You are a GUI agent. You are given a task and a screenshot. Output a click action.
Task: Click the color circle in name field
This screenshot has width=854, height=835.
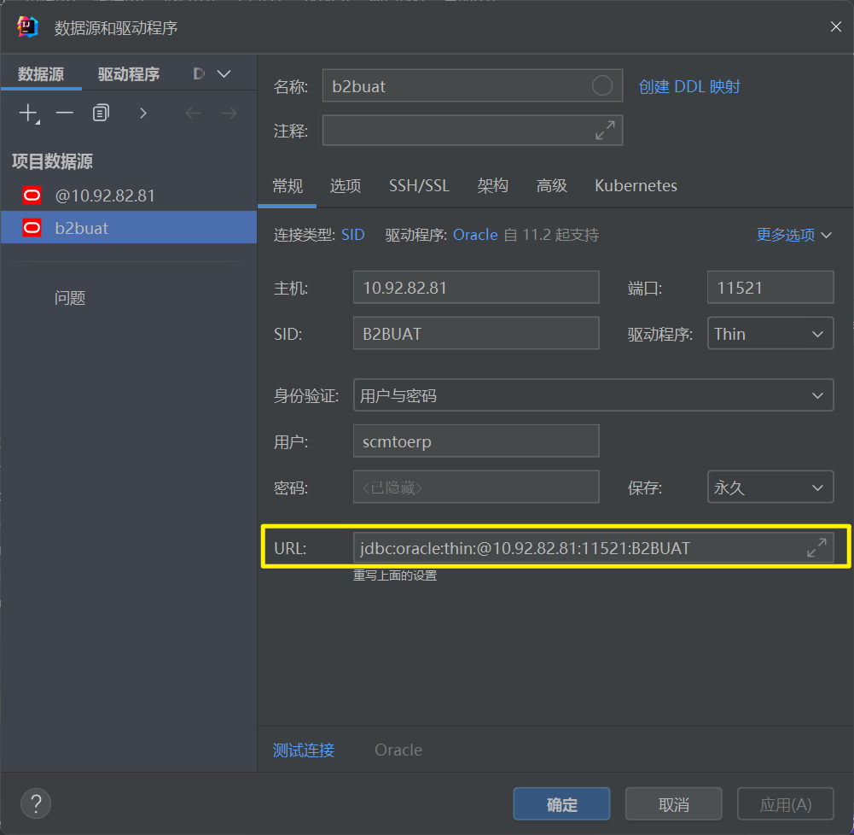pyautogui.click(x=601, y=85)
